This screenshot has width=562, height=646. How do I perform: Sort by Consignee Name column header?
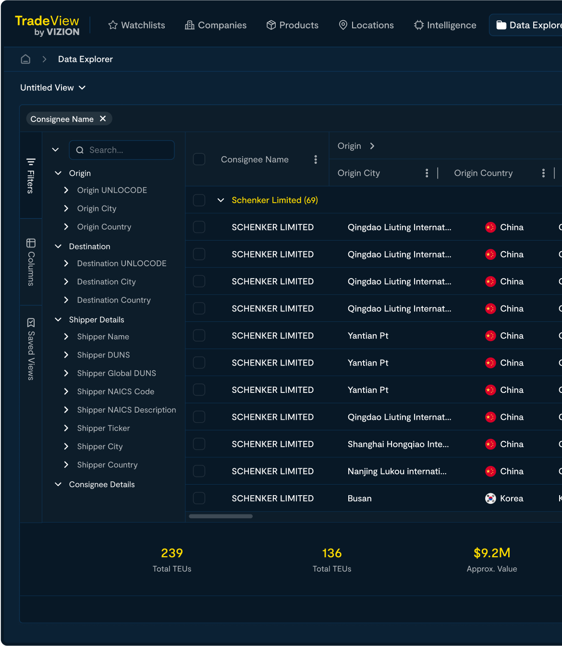(x=255, y=159)
